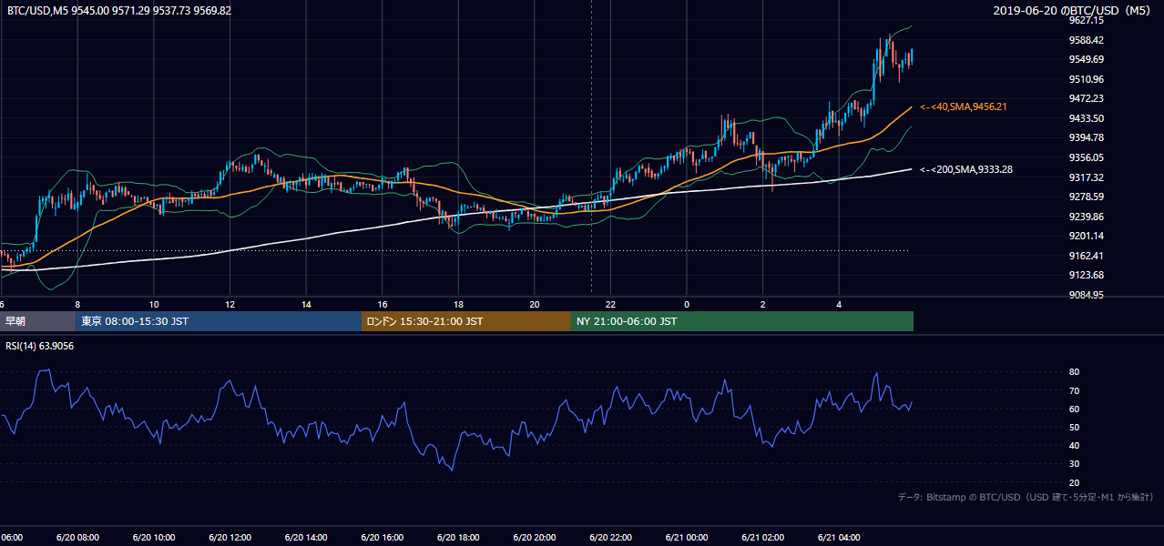Click hour tick 20 under the price chart
The height and width of the screenshot is (546, 1164).
[534, 305]
